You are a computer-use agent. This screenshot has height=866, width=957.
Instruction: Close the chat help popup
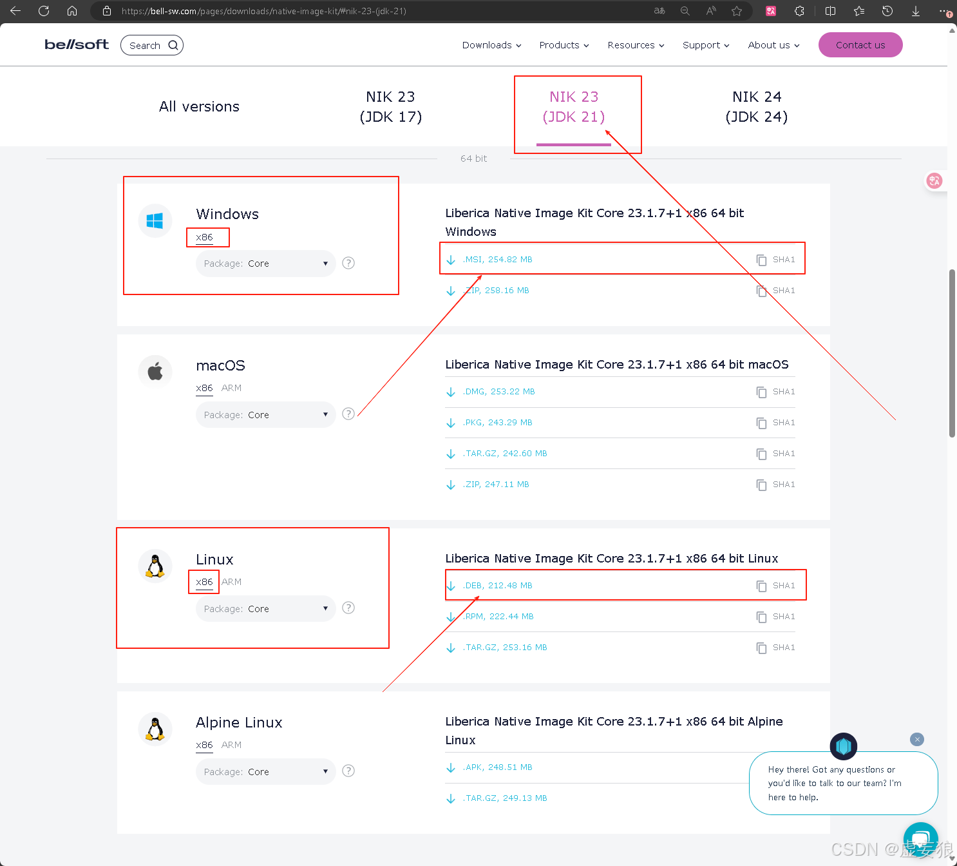pyautogui.click(x=917, y=739)
